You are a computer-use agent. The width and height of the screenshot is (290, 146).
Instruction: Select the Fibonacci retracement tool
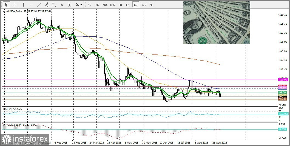(x=54, y=5)
